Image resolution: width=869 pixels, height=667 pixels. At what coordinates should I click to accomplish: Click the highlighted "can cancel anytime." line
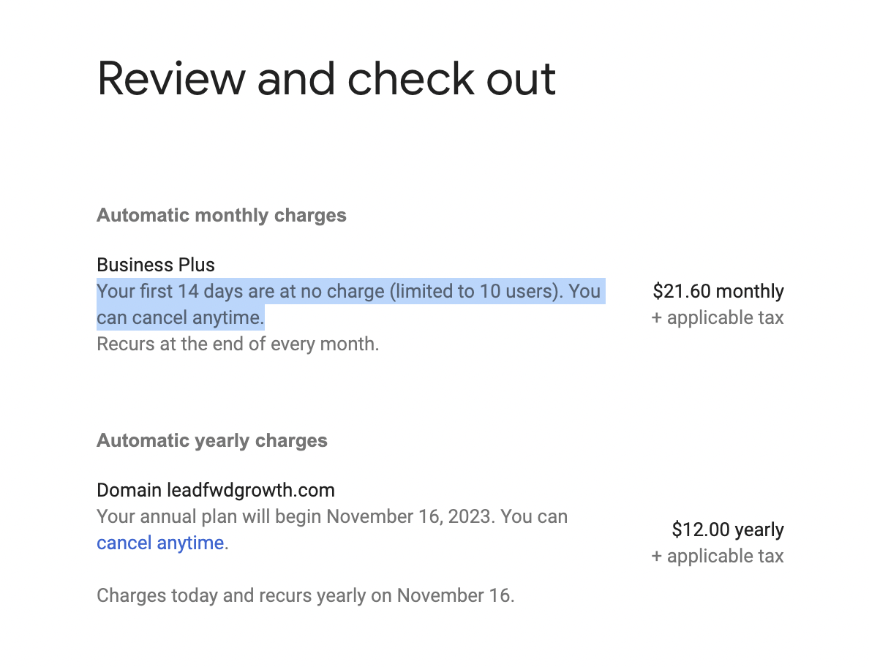(x=180, y=317)
